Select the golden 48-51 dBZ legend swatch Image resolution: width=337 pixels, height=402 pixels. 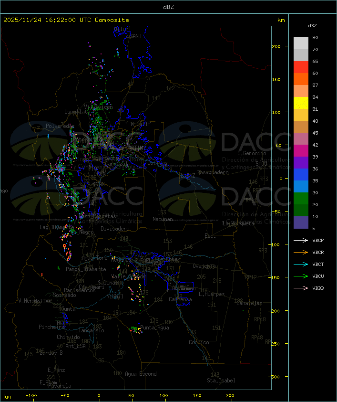[x=301, y=115]
